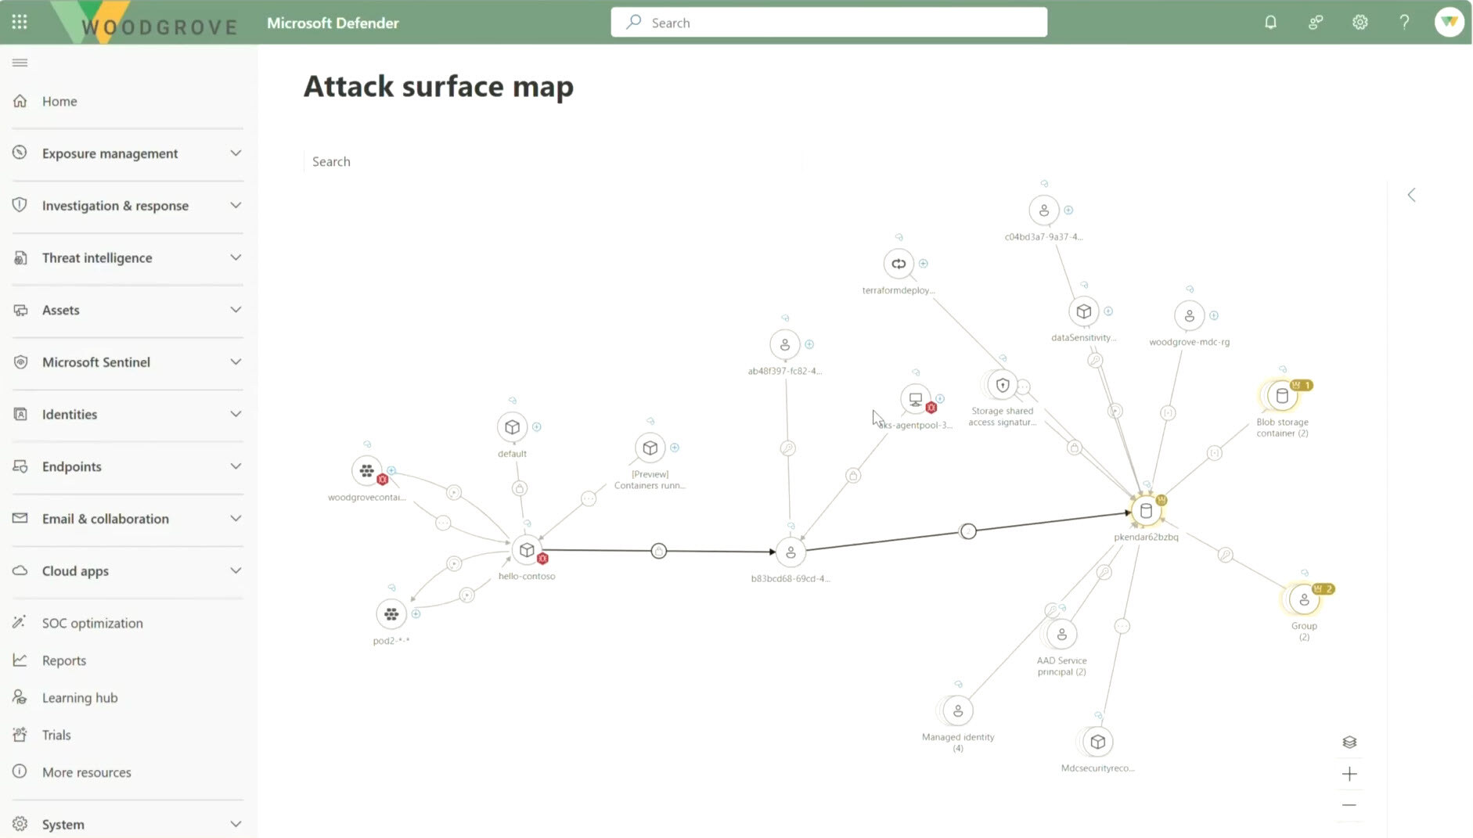Expand the plus beside dataSensitivity node

(1108, 311)
